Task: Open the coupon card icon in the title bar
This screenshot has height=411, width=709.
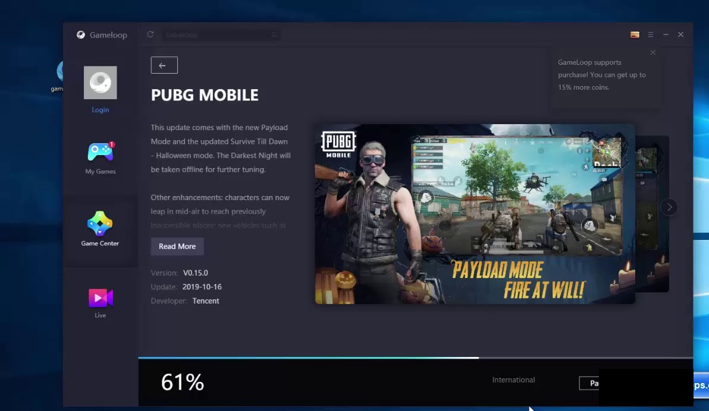Action: point(635,35)
